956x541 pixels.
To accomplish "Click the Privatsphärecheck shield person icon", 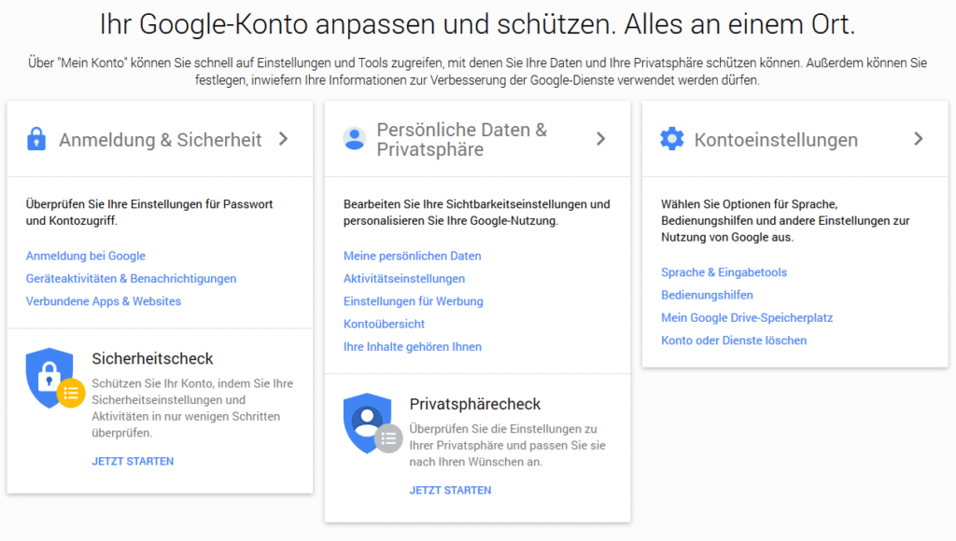I will pos(373,423).
